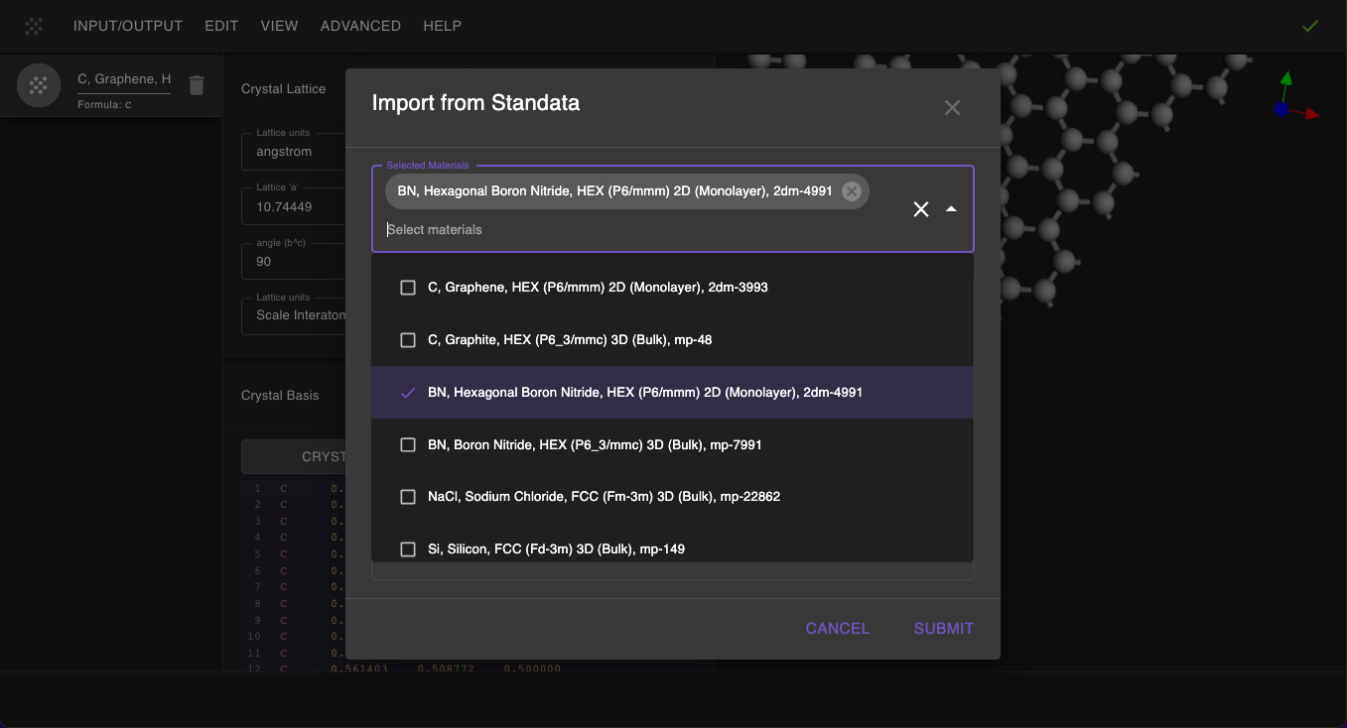This screenshot has height=728, width=1347.
Task: Close the Import from Standata dialog
Action: (x=952, y=108)
